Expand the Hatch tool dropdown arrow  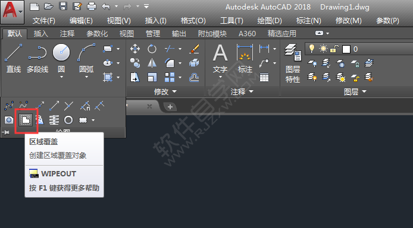118,78
